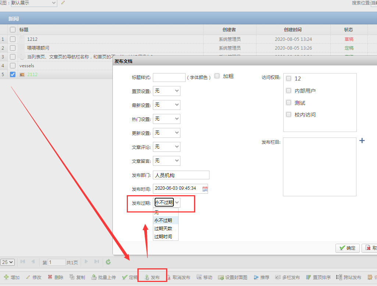Expand the 置顶设置 dropdown
Viewport: 377px width, 286px height.
point(166,91)
